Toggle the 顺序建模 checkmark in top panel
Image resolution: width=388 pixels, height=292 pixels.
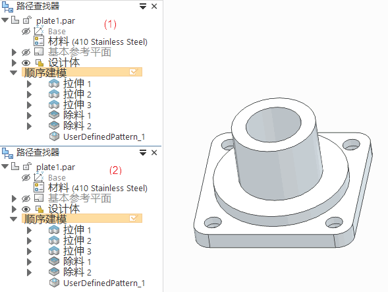133,72
